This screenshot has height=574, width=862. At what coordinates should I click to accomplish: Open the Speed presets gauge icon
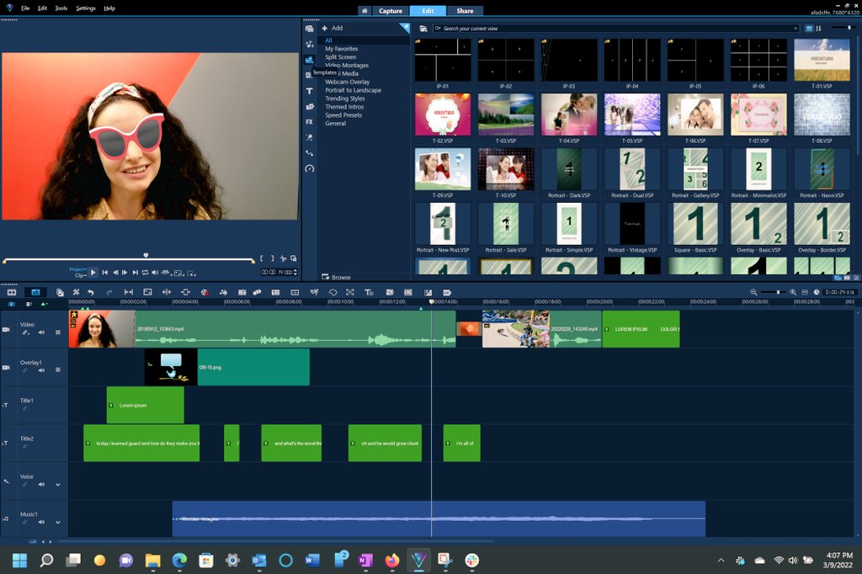coord(310,168)
